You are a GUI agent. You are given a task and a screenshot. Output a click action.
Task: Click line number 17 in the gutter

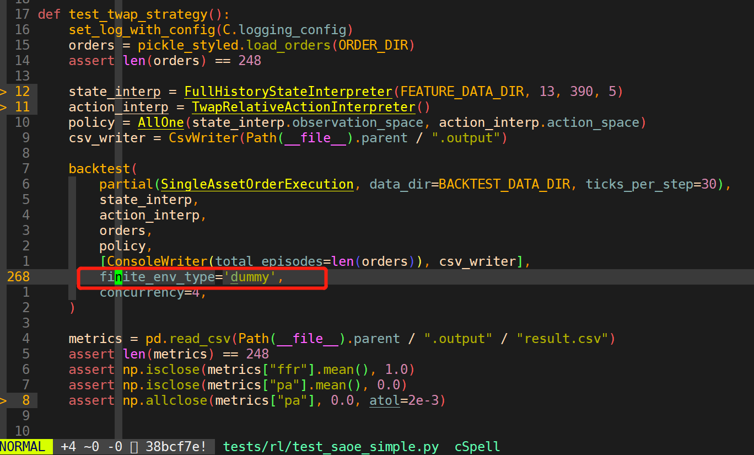(23, 14)
